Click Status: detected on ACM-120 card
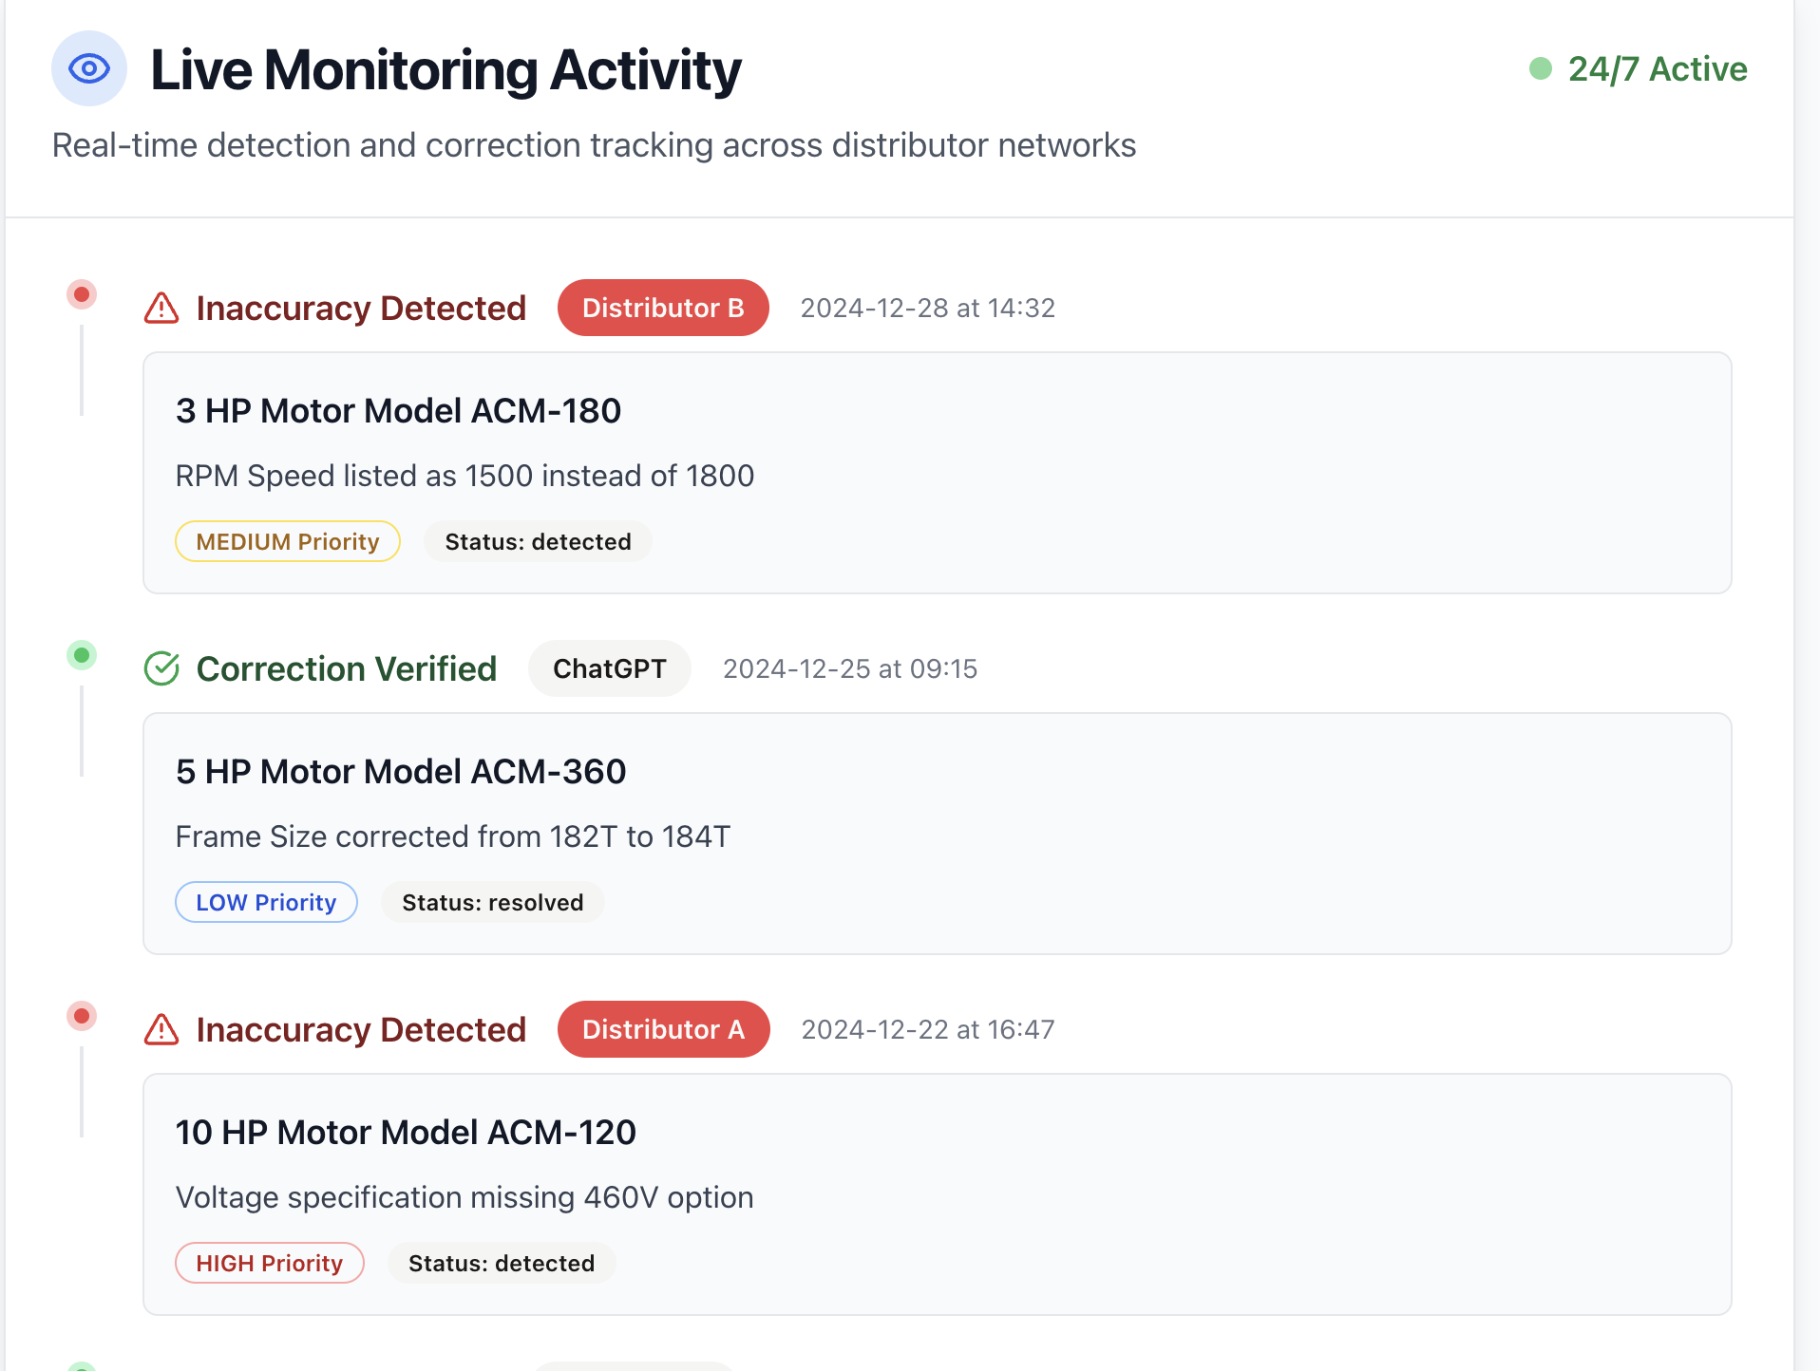1820x1371 pixels. [502, 1263]
